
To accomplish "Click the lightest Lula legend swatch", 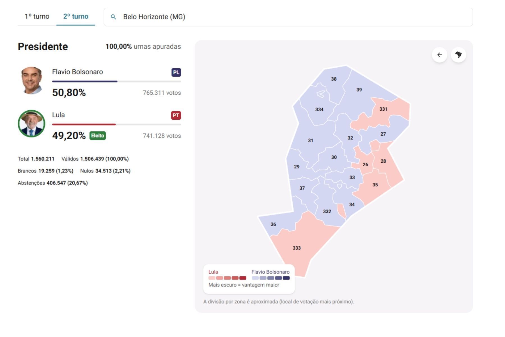I will coord(212,278).
